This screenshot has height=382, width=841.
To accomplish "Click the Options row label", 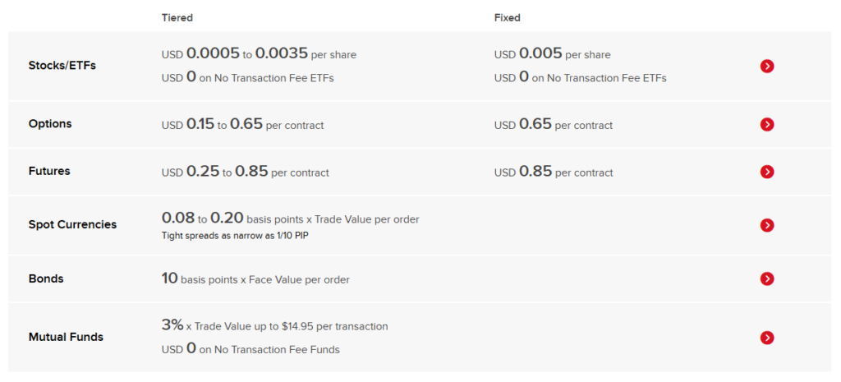I will [x=50, y=124].
